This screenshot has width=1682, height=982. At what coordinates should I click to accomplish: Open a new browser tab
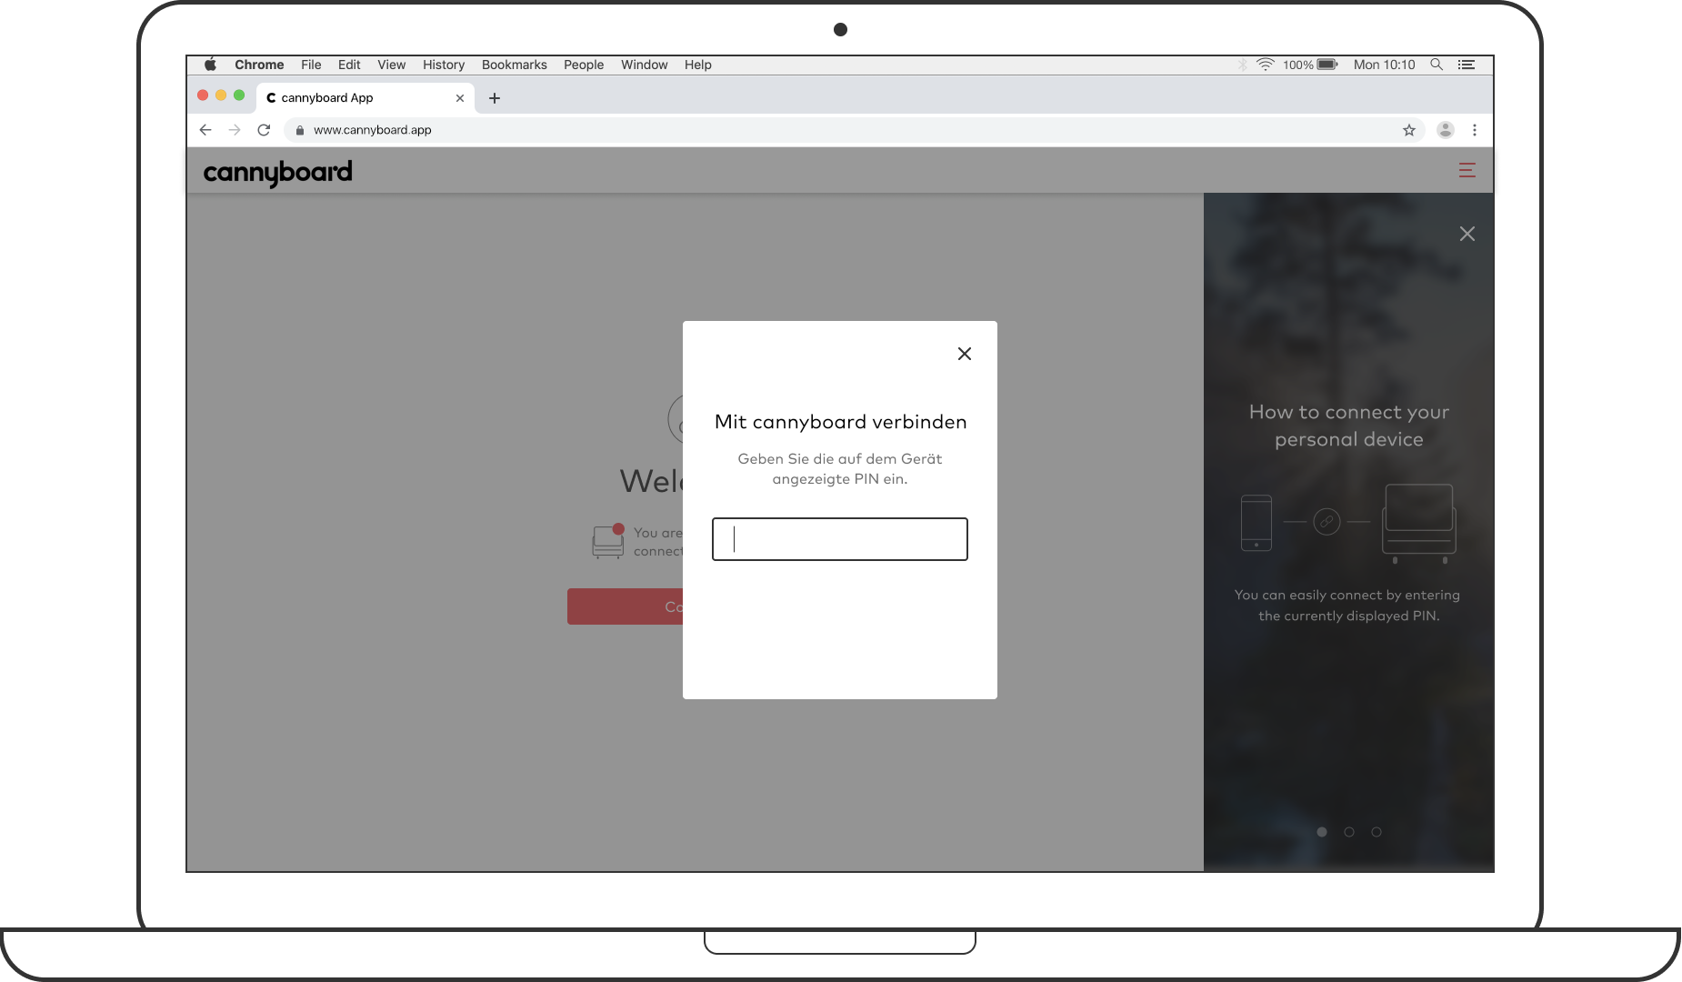pyautogui.click(x=495, y=98)
